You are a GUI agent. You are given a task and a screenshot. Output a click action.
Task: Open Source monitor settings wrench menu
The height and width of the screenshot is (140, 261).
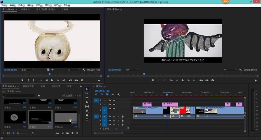[x=84, y=70]
